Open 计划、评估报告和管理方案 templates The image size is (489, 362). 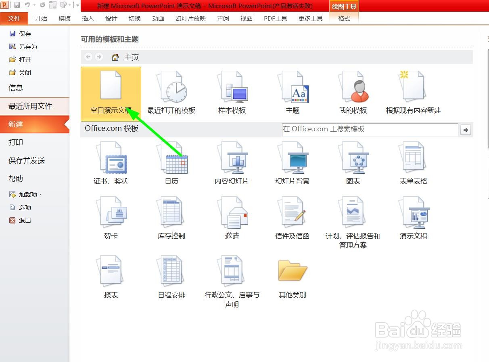tap(353, 223)
